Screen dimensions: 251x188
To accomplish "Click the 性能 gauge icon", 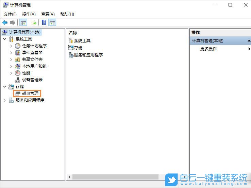I will (18, 73).
